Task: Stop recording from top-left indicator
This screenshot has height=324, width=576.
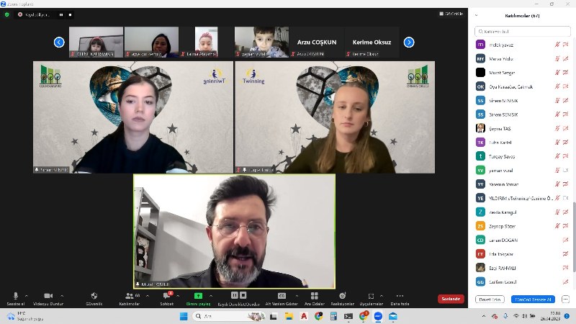Action: point(70,14)
